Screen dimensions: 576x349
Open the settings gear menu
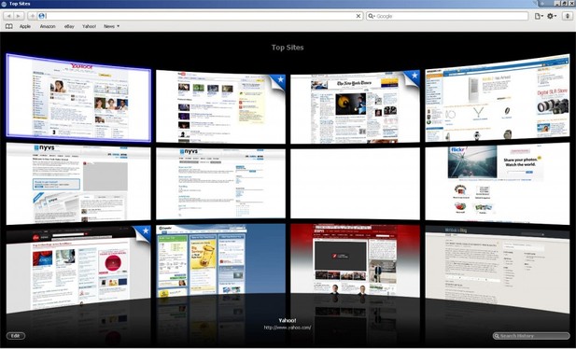click(552, 16)
